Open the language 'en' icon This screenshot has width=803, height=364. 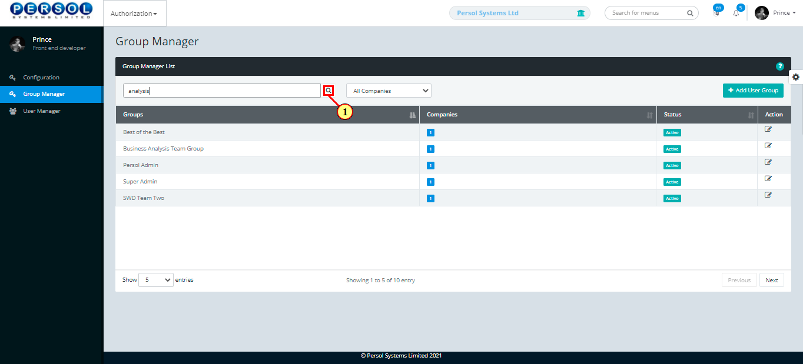716,11
